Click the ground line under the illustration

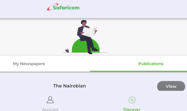click(85, 52)
